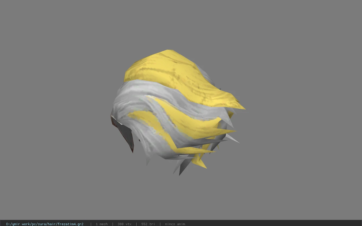The width and height of the screenshot is (362, 226).
Task: Click the '1 mesh' status entry
Action: click(102, 224)
